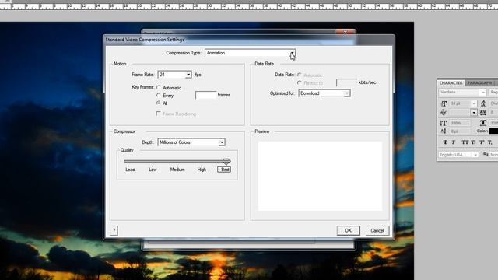Open the Verdana font family dropdown
The width and height of the screenshot is (498, 280).
[462, 92]
